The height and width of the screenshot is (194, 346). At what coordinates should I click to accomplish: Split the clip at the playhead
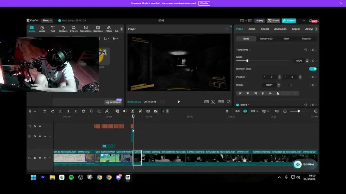point(60,111)
